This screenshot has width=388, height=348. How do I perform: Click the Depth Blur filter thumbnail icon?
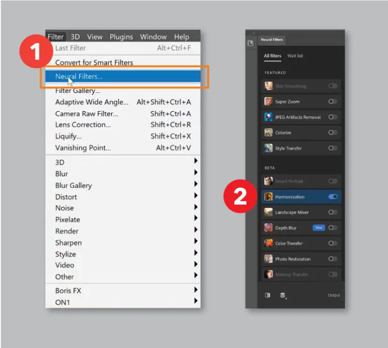pos(268,228)
